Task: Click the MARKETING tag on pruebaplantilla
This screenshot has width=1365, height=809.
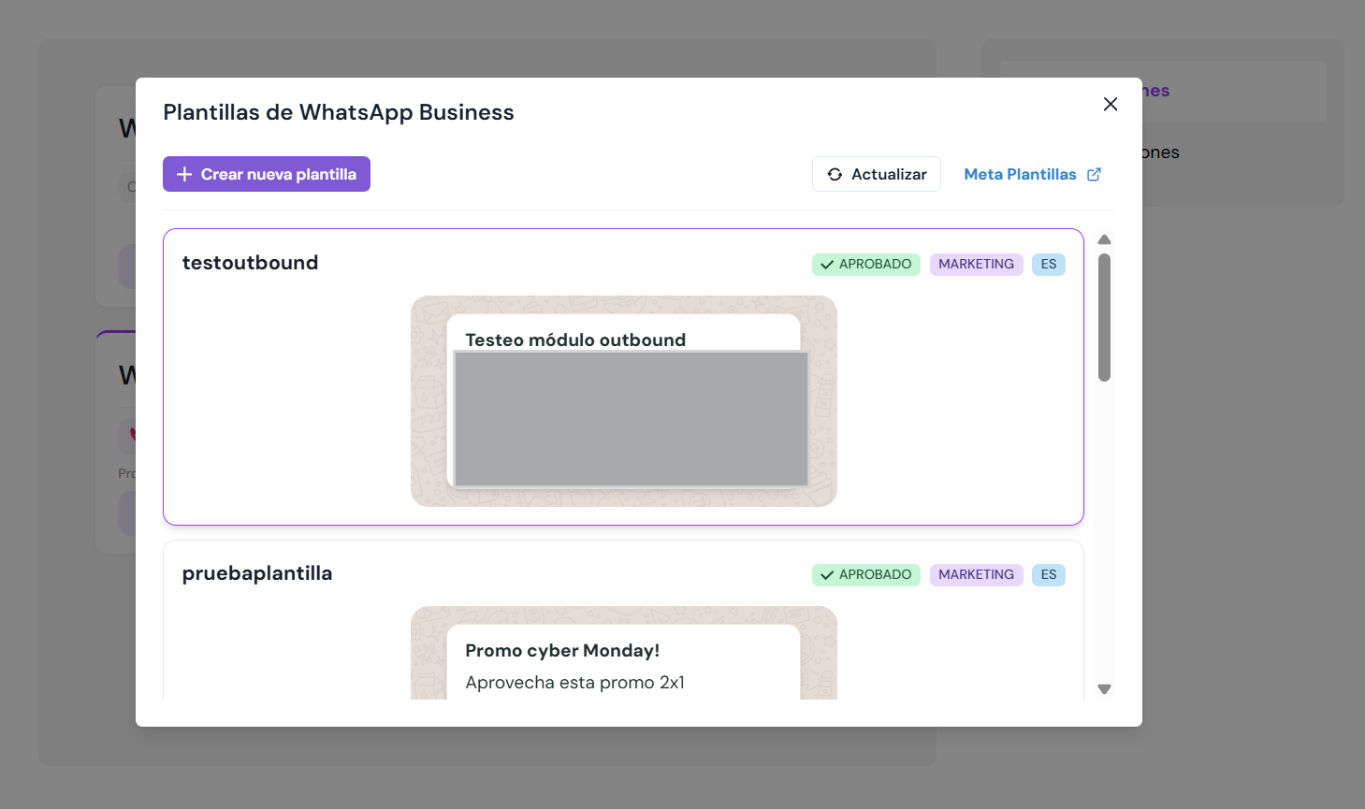Action: tap(976, 575)
